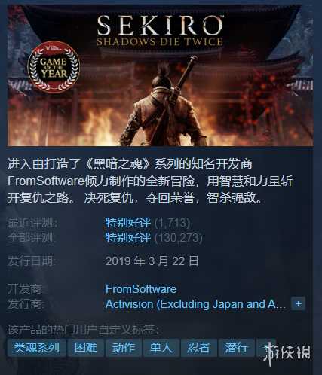This screenshot has height=375, width=322.
Task: Open the FromSoftware developer link
Action: pyautogui.click(x=141, y=289)
